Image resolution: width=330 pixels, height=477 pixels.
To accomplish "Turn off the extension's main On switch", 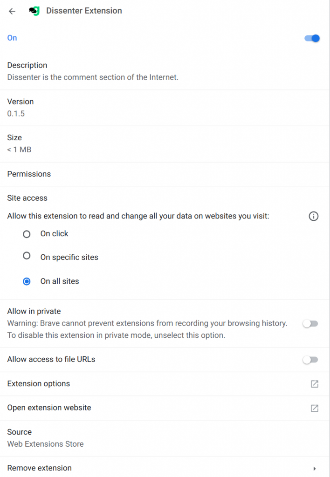I will [x=312, y=38].
